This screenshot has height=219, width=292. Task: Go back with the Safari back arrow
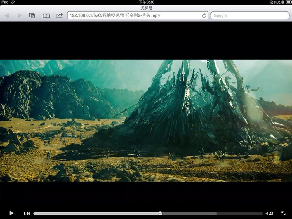point(7,15)
